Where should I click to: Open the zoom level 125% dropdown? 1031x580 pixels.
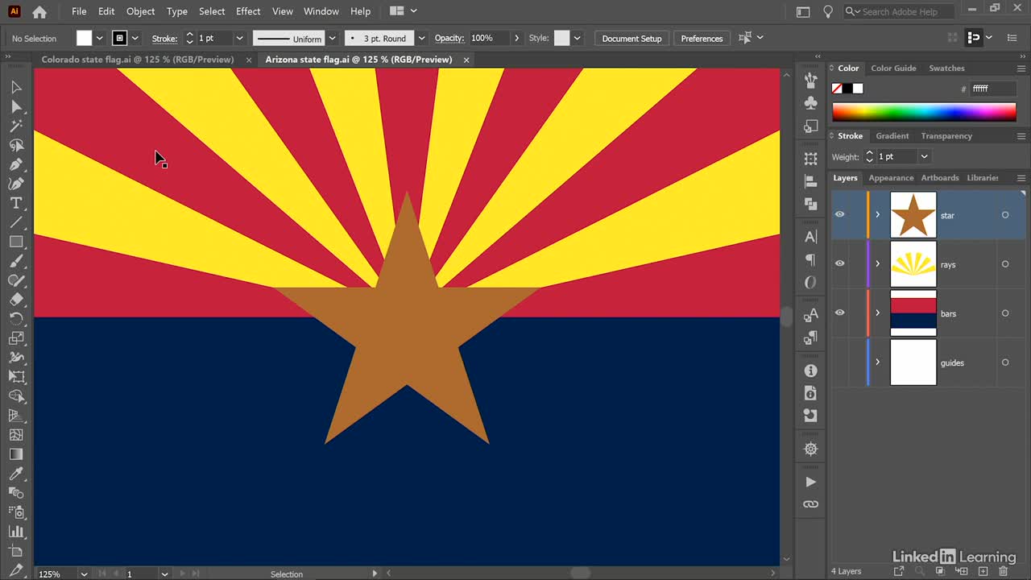84,574
